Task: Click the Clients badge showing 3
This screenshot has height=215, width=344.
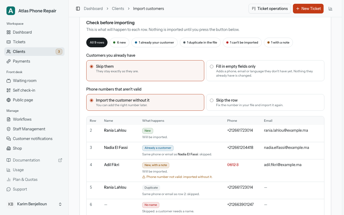Action: tap(59, 52)
